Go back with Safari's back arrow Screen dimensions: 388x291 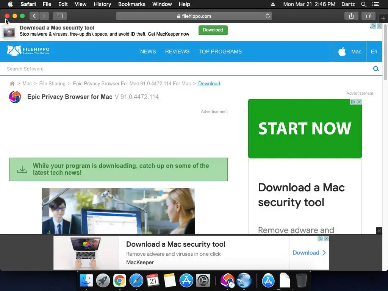tap(34, 16)
